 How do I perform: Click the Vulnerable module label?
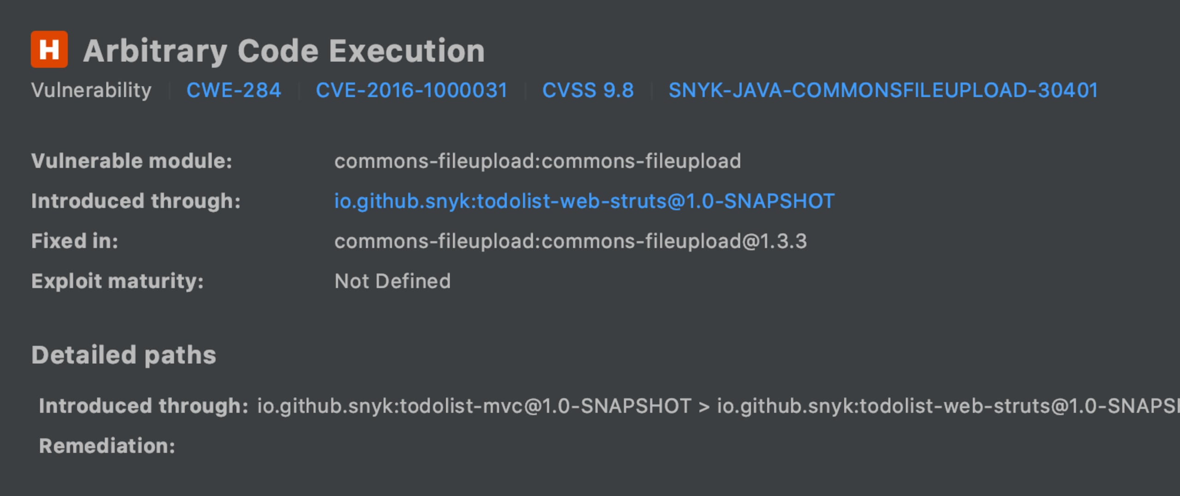132,161
